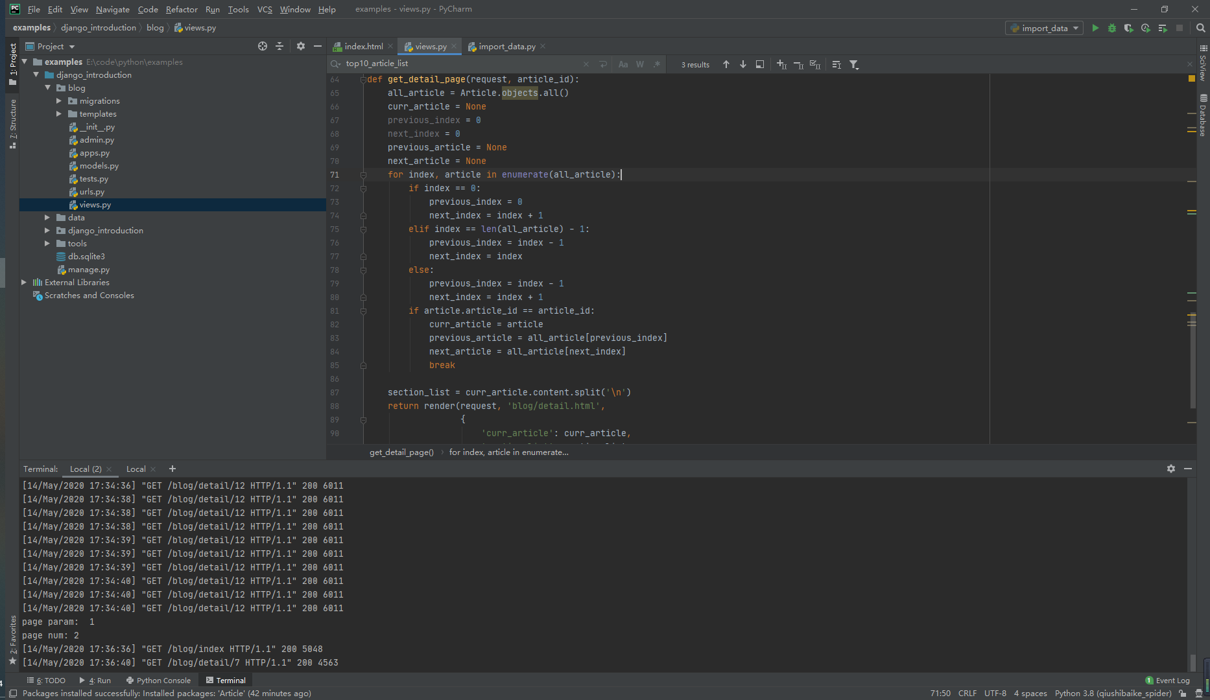The width and height of the screenshot is (1210, 700).
Task: Add selection for next occurrence
Action: click(x=781, y=64)
